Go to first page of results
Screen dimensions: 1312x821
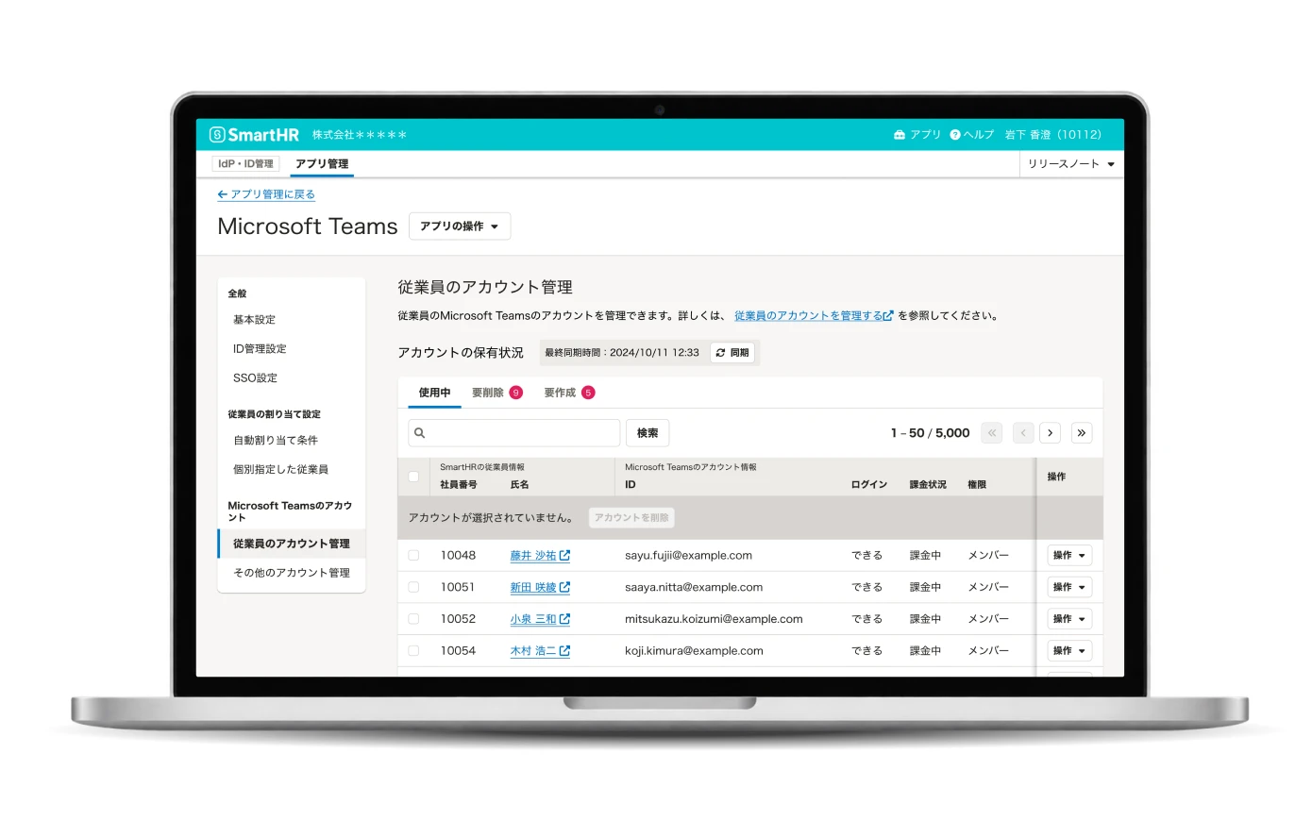click(x=992, y=433)
